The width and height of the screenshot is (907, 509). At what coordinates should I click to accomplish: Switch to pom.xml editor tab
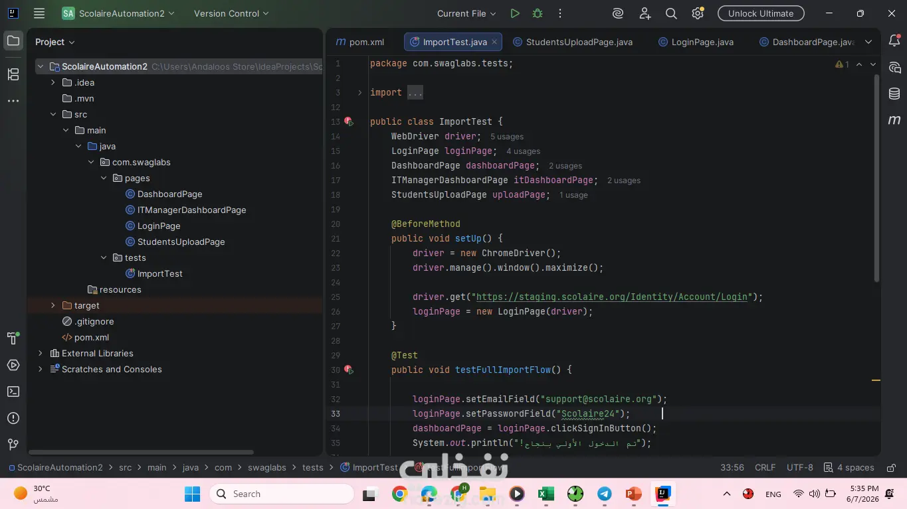(360, 42)
